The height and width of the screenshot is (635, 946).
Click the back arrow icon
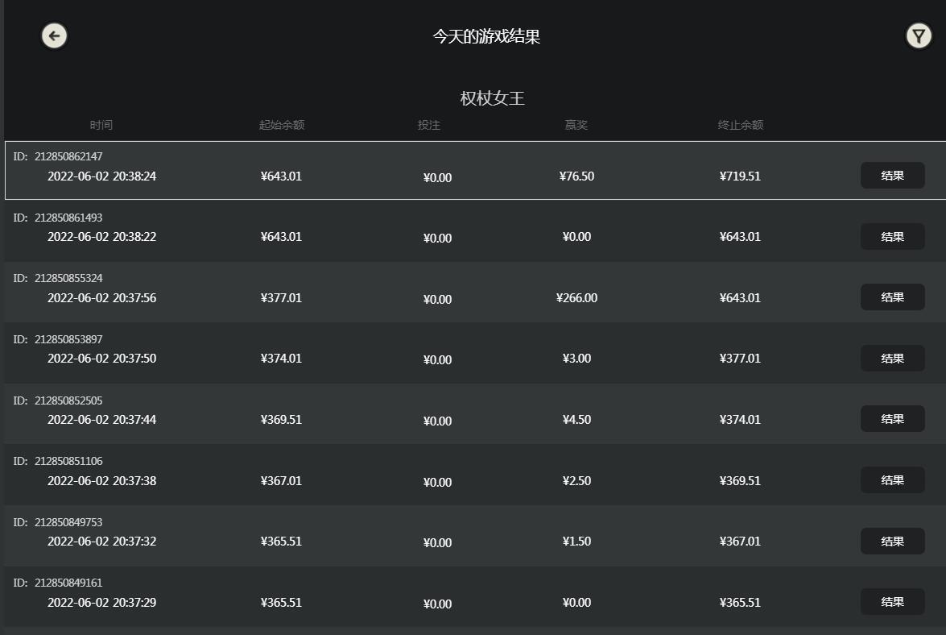tap(54, 35)
